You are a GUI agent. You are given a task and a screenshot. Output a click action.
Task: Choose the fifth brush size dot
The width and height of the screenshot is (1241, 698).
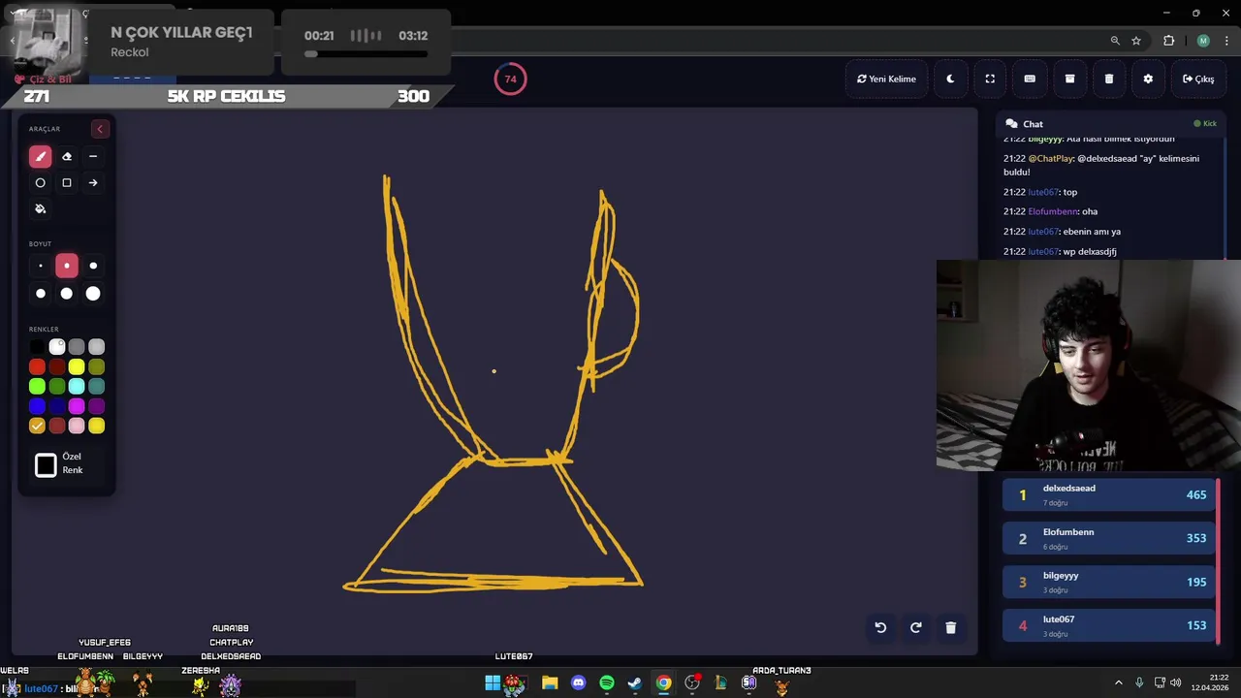tap(67, 293)
